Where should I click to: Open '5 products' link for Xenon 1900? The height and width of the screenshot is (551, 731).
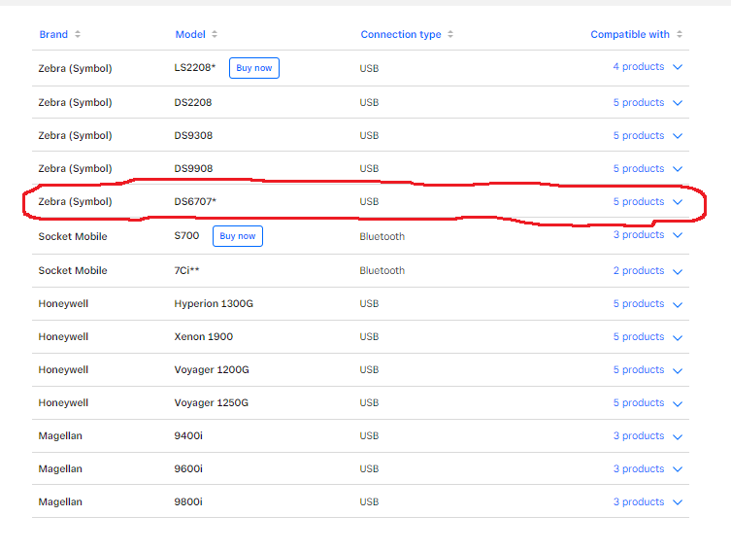coord(638,337)
